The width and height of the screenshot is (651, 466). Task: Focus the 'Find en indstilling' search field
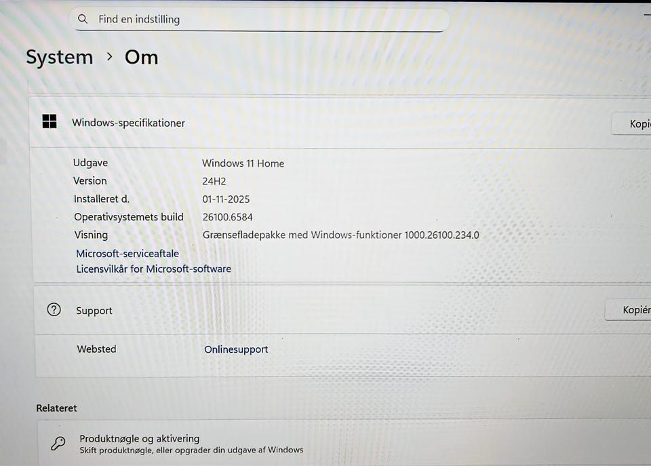(x=259, y=20)
